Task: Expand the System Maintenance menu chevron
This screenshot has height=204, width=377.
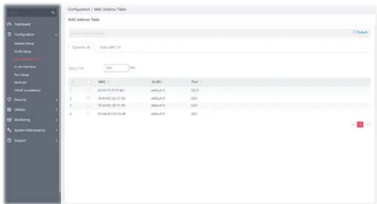Action: 57,130
